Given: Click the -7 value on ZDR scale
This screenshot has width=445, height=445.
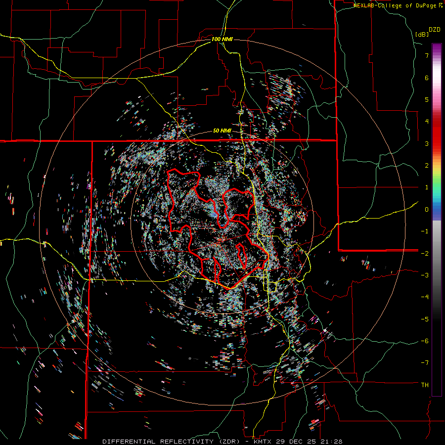Looking at the screenshot, I should (425, 363).
